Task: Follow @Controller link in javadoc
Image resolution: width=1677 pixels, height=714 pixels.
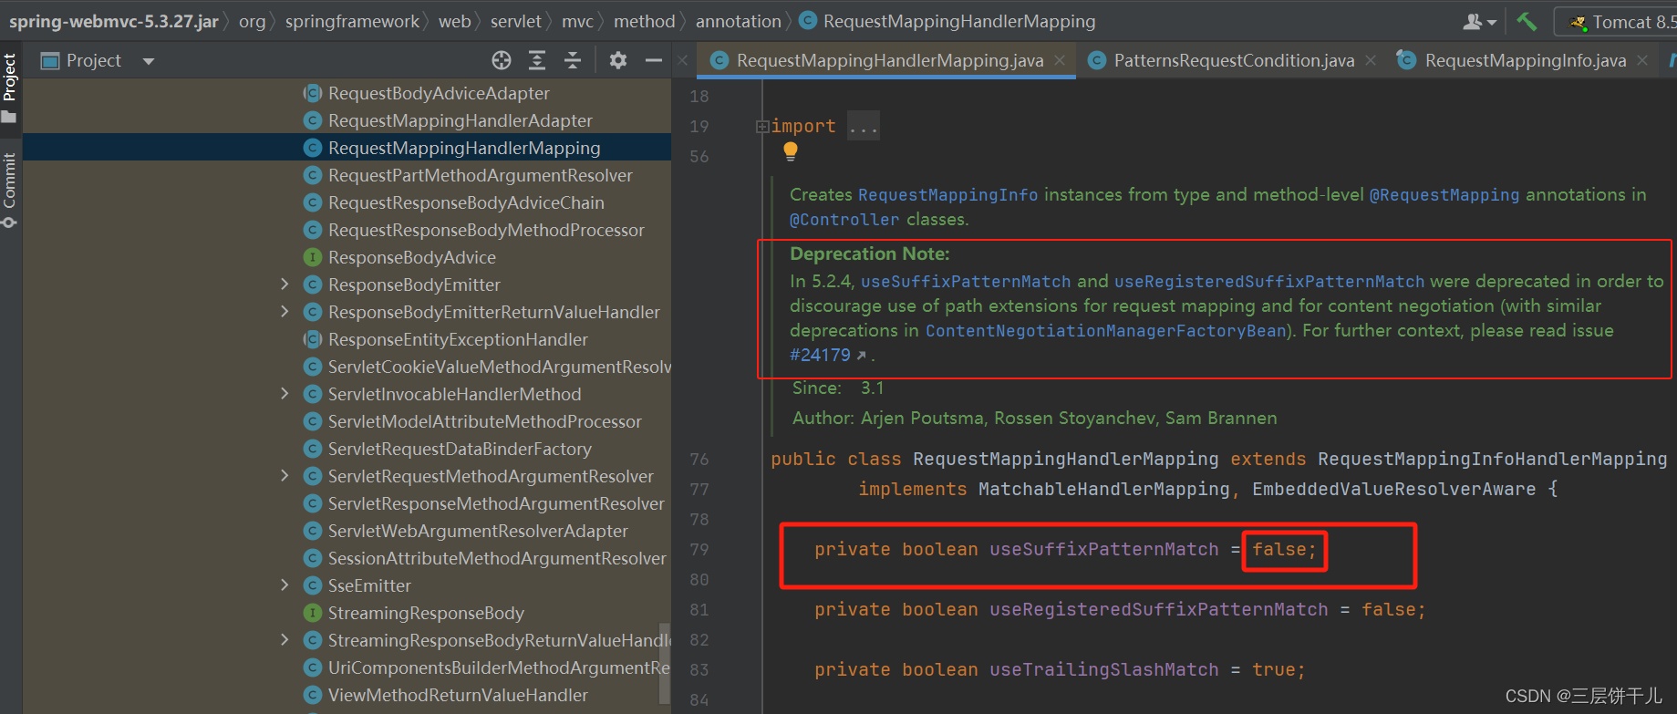Action: (x=844, y=219)
